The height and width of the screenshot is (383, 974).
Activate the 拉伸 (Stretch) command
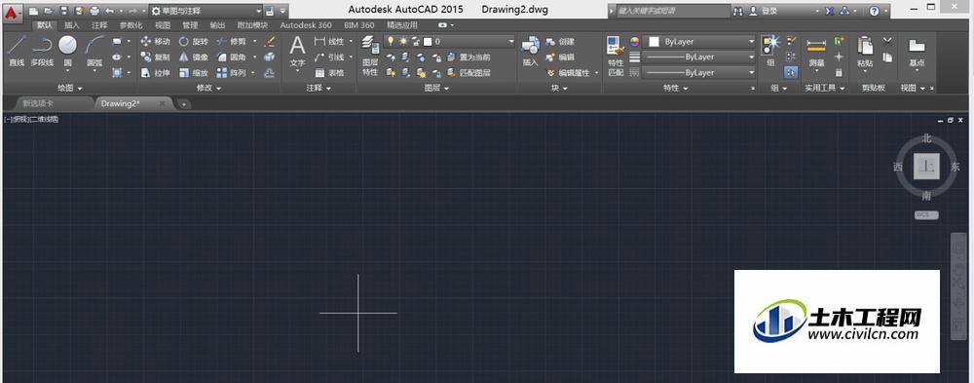pos(155,73)
